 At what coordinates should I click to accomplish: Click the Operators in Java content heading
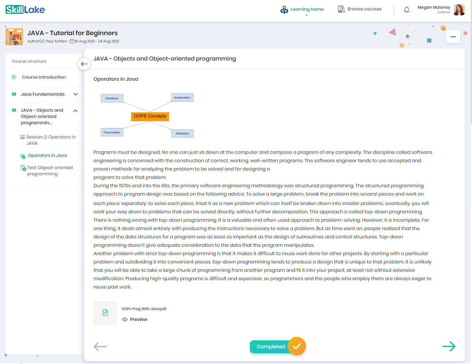click(116, 79)
